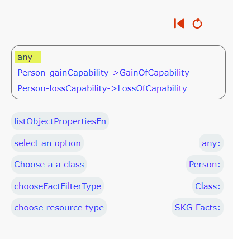Pick the LossOfCapability property entry

[x=102, y=88]
